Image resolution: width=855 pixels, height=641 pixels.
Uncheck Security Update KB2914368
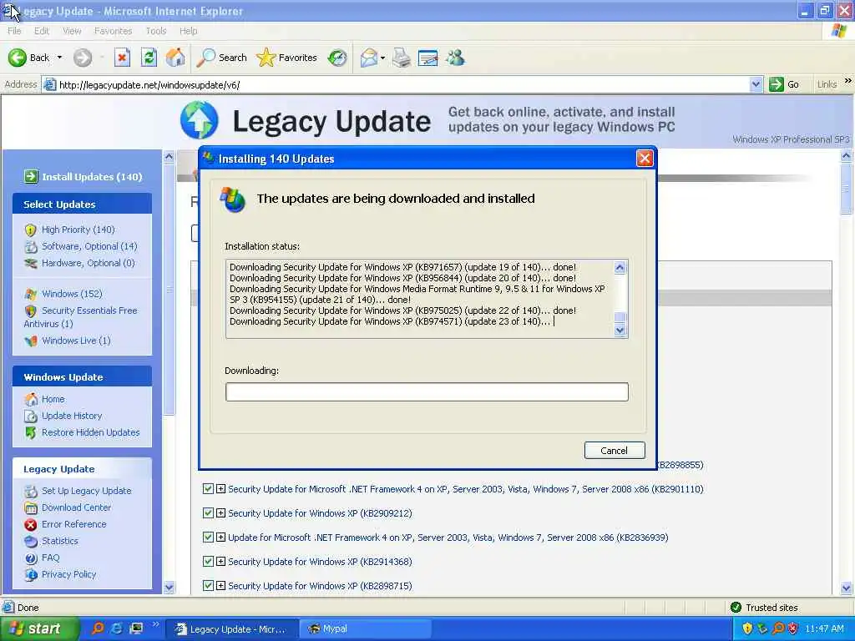pyautogui.click(x=208, y=561)
